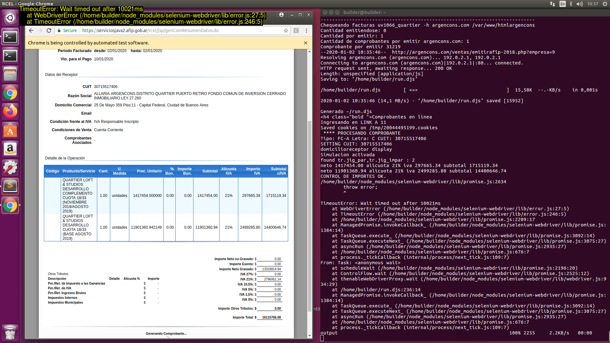Click the CUIT number 30715517406
Screen dimensions: 610x343
coord(105,87)
